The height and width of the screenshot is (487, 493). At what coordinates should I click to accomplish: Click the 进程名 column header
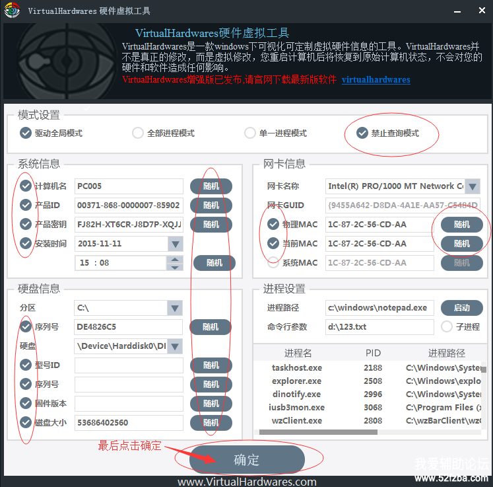coord(298,353)
